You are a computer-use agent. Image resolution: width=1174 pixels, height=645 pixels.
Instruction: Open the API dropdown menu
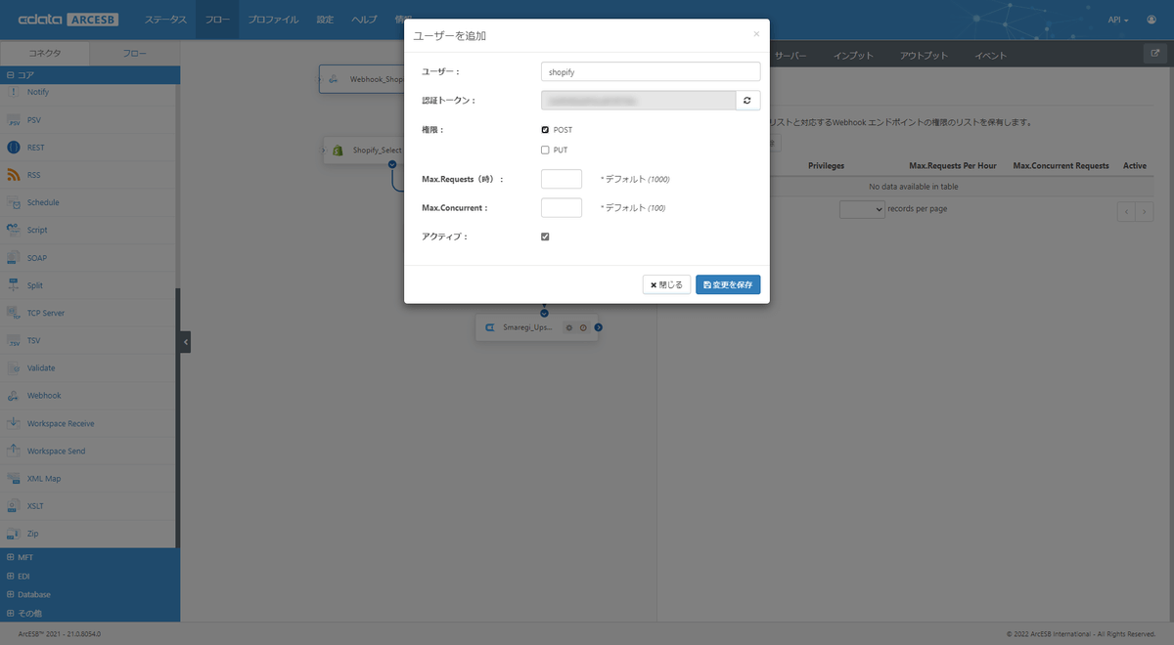coord(1118,20)
